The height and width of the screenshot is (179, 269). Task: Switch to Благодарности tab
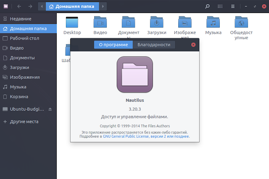[x=154, y=45]
